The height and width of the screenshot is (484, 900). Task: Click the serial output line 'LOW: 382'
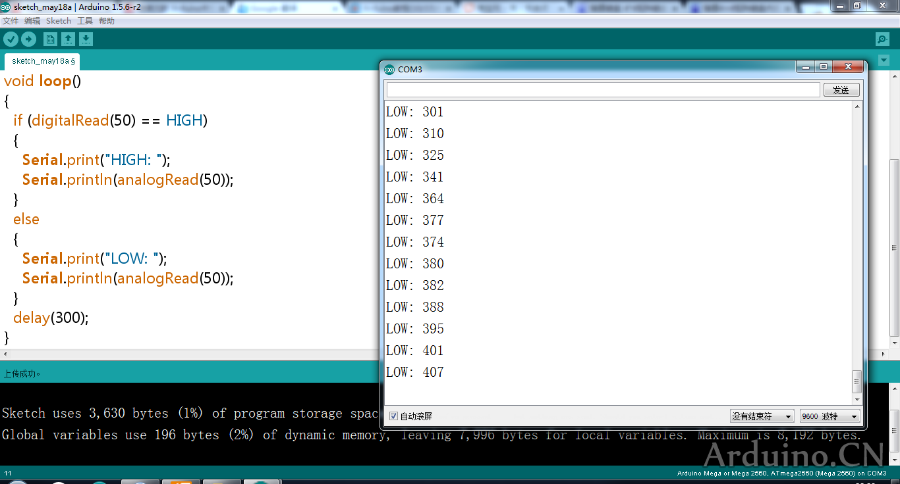pyautogui.click(x=415, y=285)
